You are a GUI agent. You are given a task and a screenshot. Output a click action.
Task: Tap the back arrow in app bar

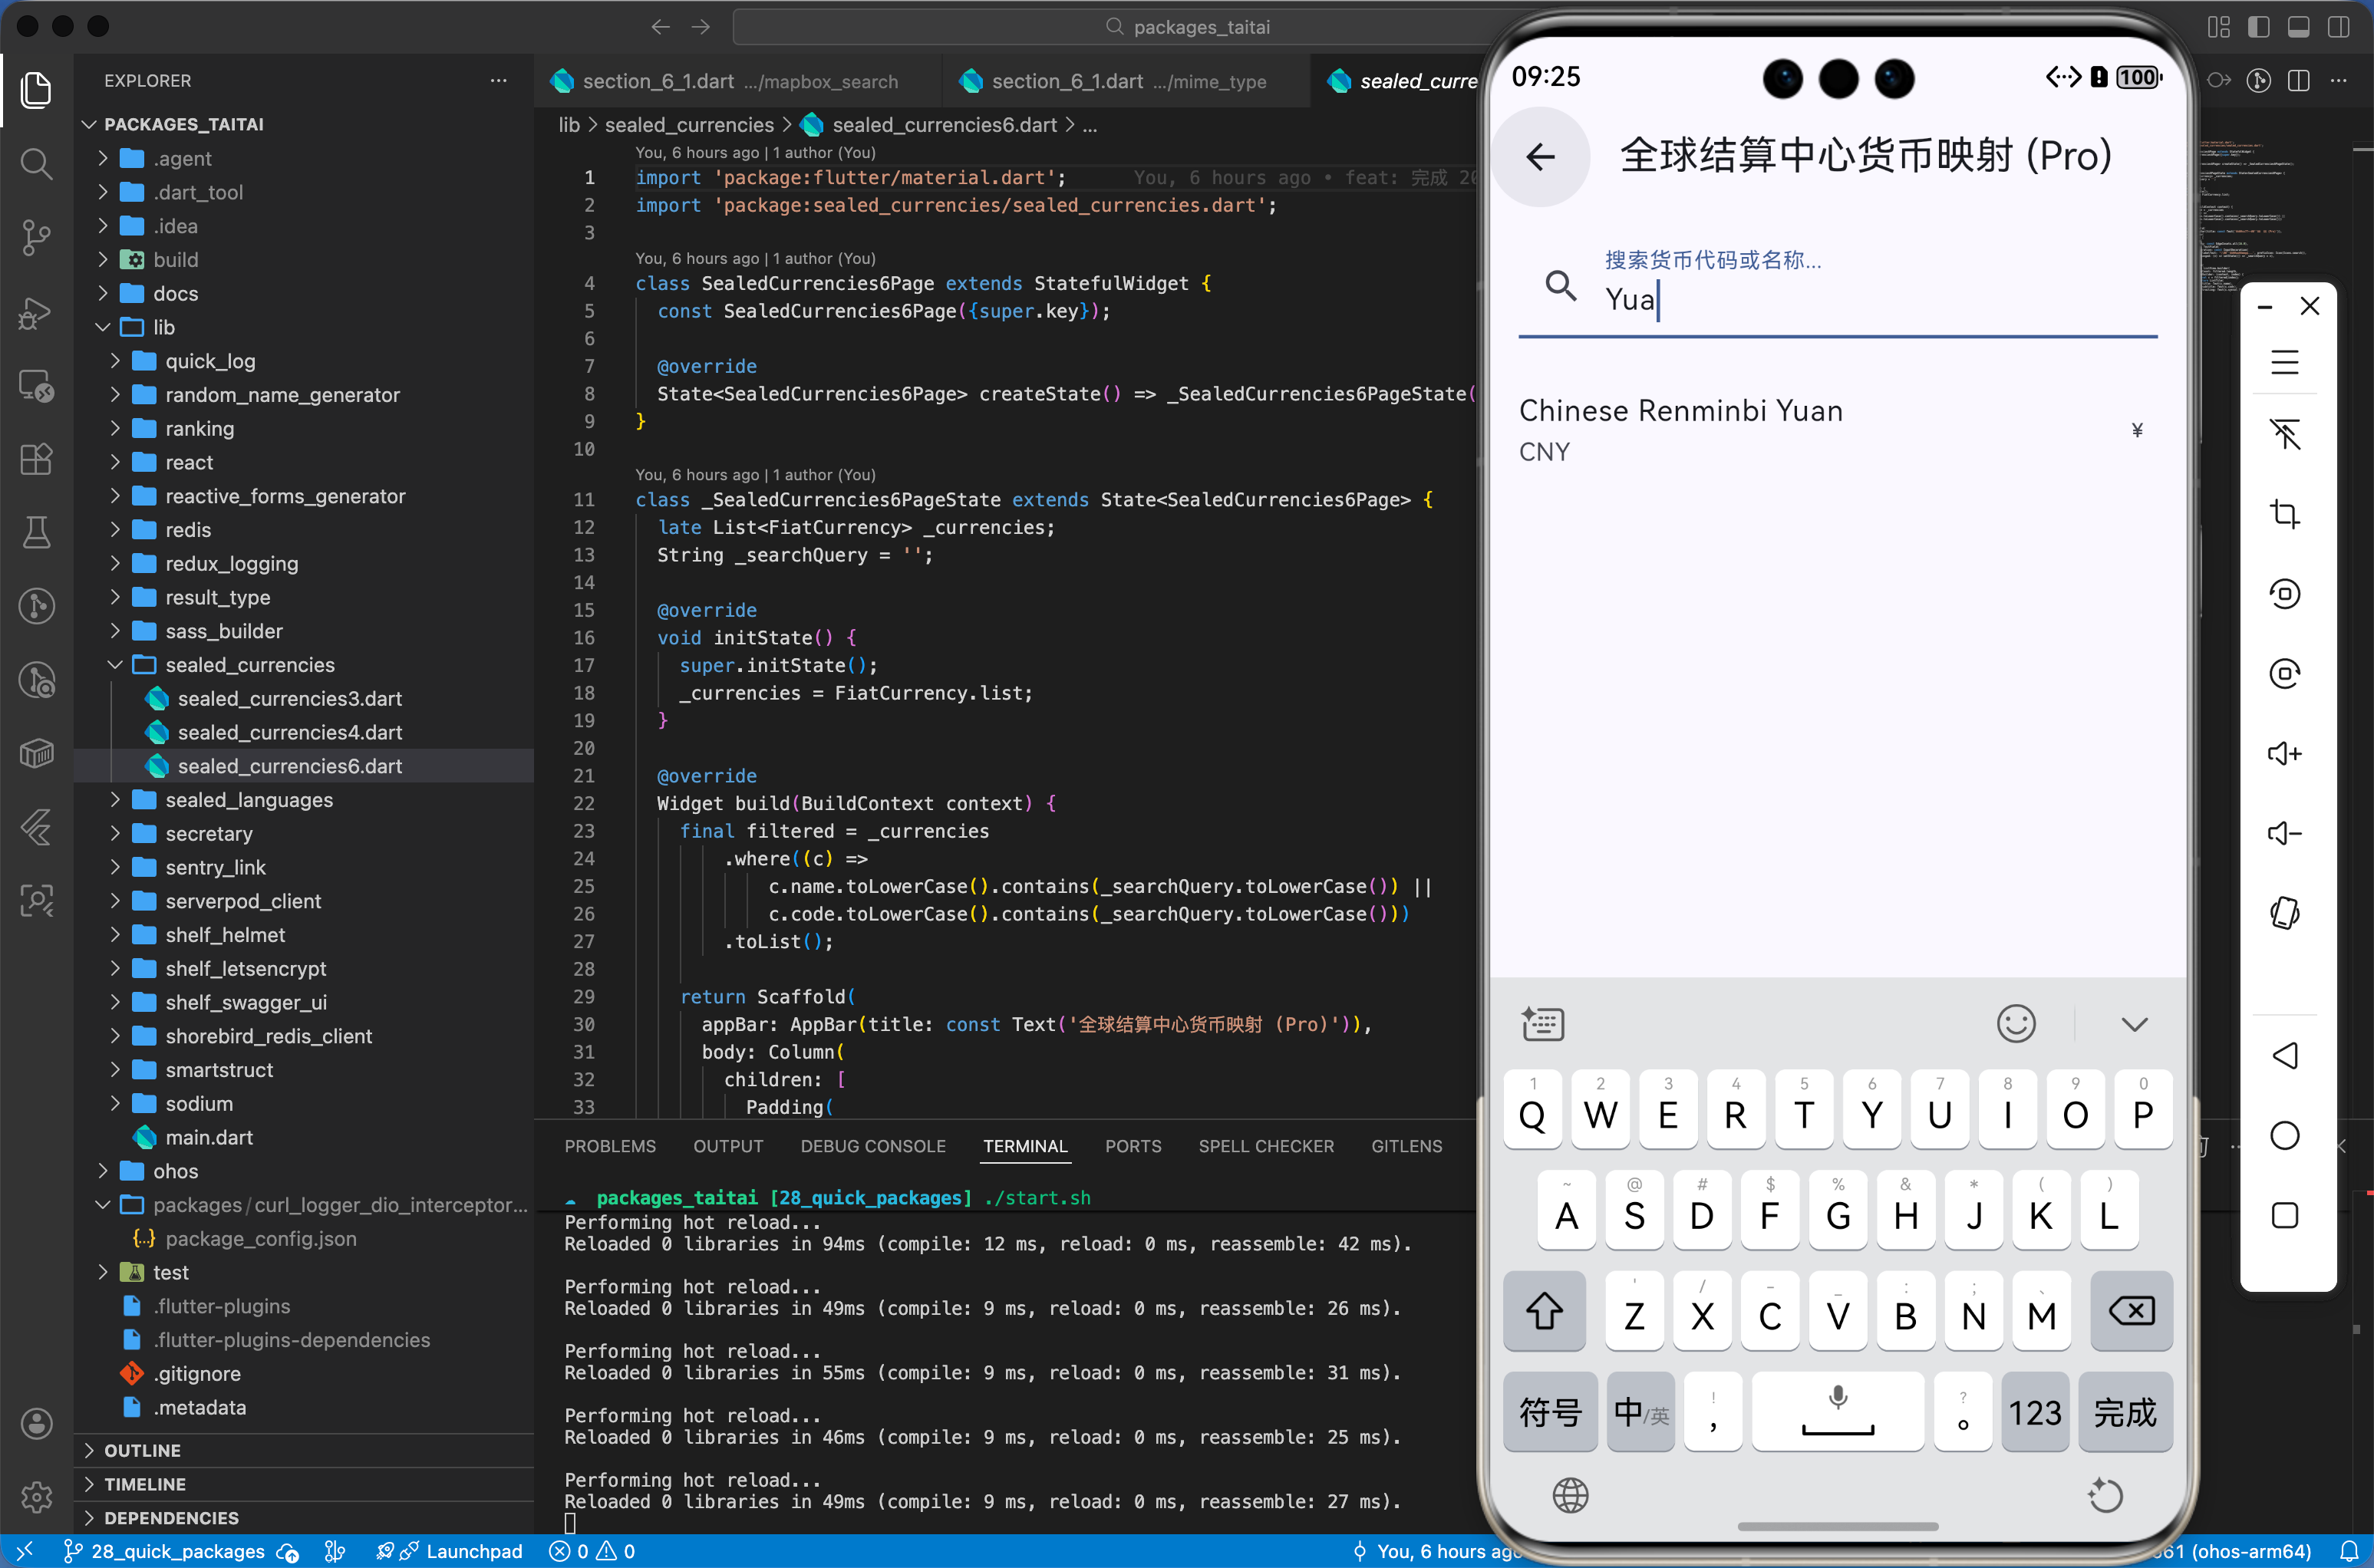(1540, 157)
